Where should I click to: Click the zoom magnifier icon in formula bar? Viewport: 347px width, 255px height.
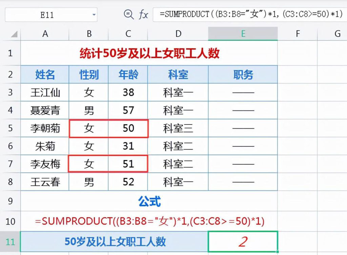pyautogui.click(x=129, y=15)
